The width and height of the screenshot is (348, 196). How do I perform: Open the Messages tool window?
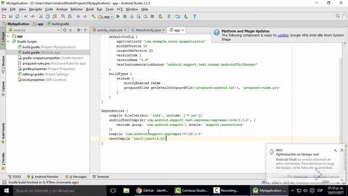point(76,176)
